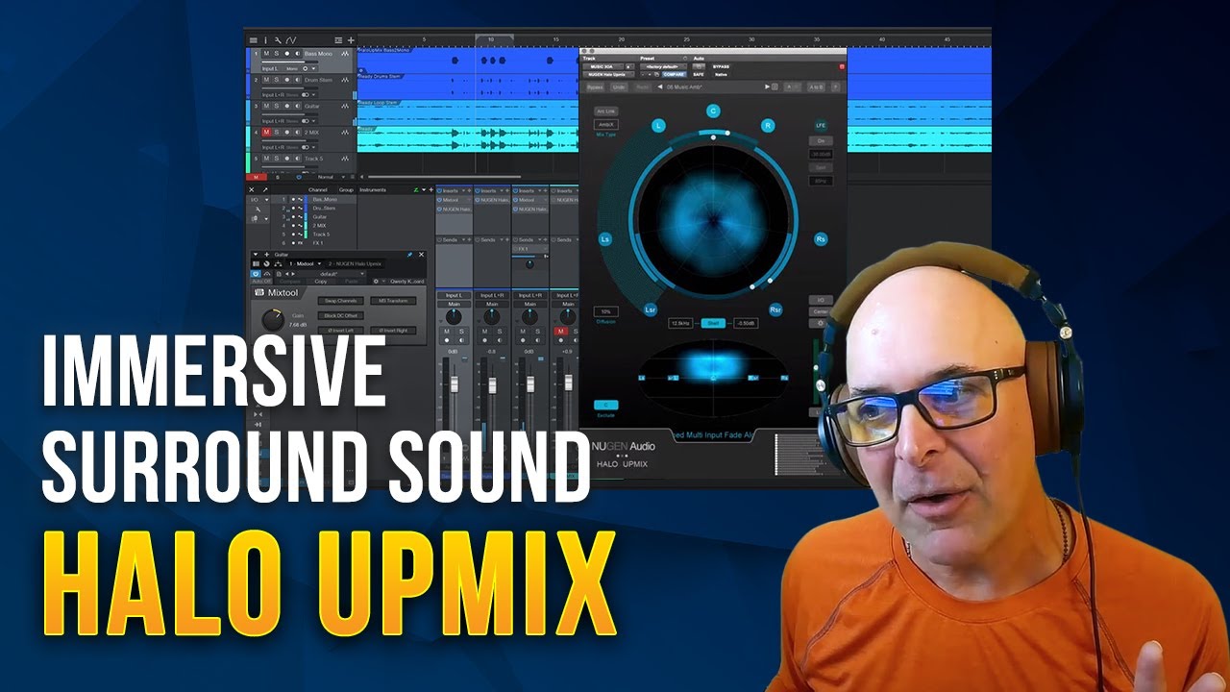Add a track with the plus icon
The image size is (1230, 692).
pyautogui.click(x=351, y=40)
